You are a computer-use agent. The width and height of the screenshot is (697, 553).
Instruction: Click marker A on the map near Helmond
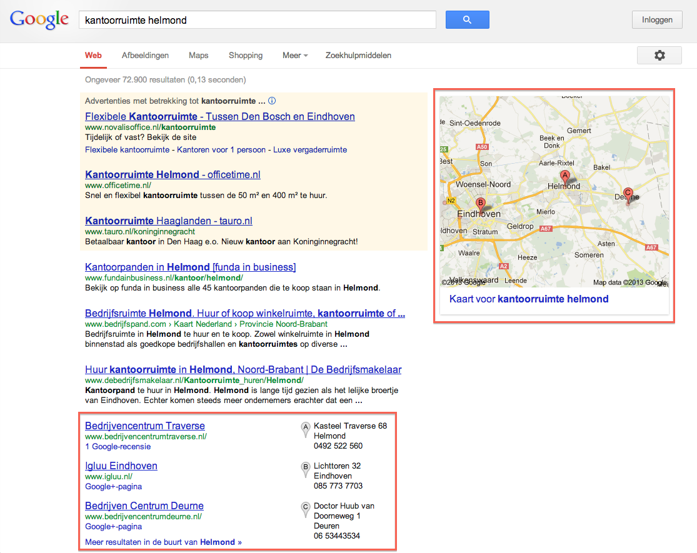click(x=564, y=177)
